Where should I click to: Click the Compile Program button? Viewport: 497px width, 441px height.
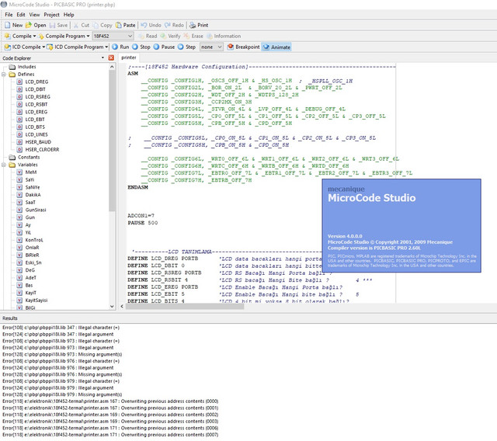(61, 36)
